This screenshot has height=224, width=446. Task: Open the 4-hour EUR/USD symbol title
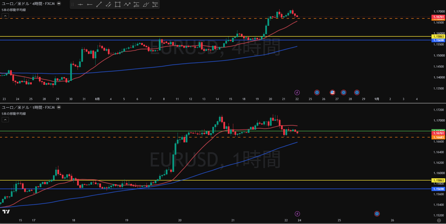28,4
